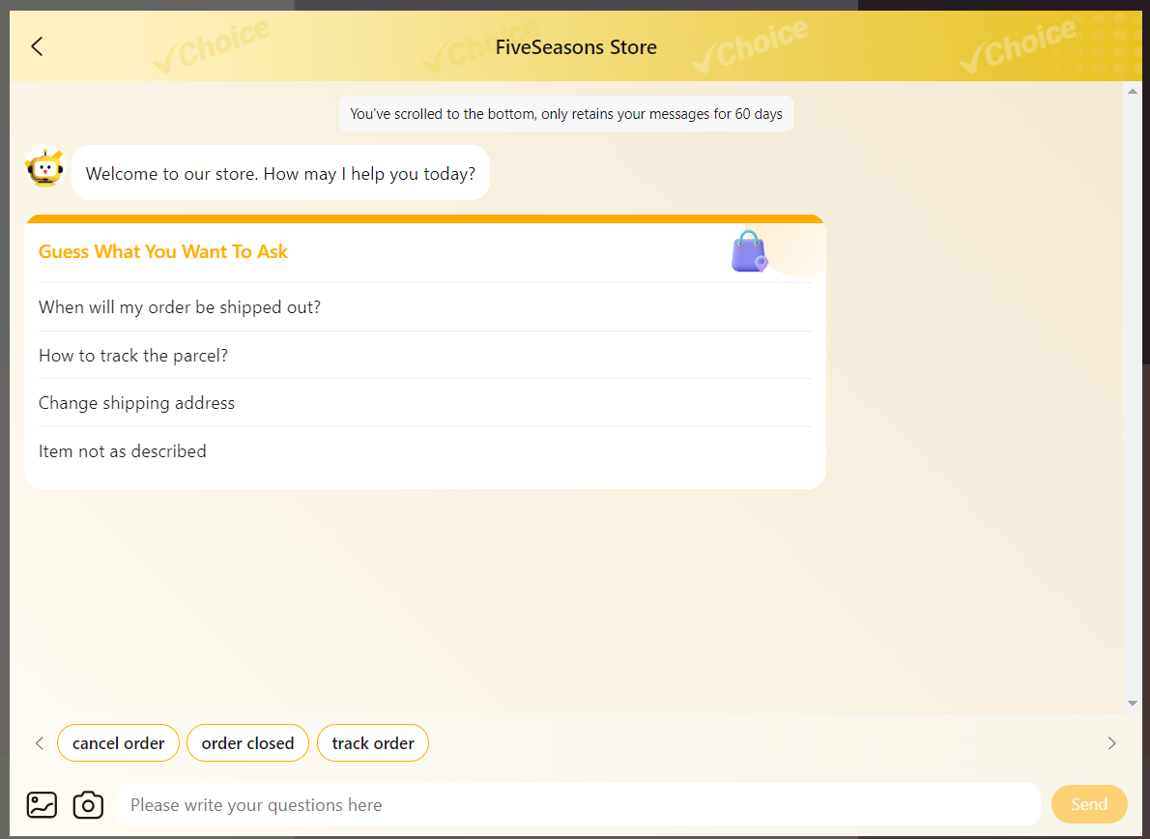Ask 'How to track the parcel?'
The height and width of the screenshot is (839, 1150).
(424, 356)
